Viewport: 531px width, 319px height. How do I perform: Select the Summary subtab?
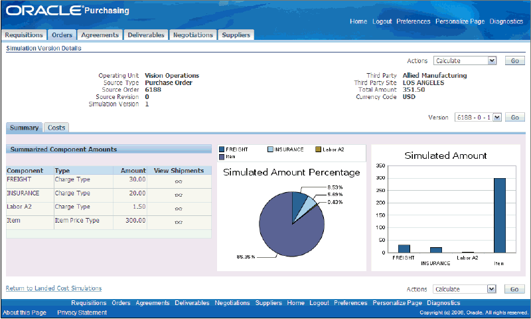[x=24, y=128]
